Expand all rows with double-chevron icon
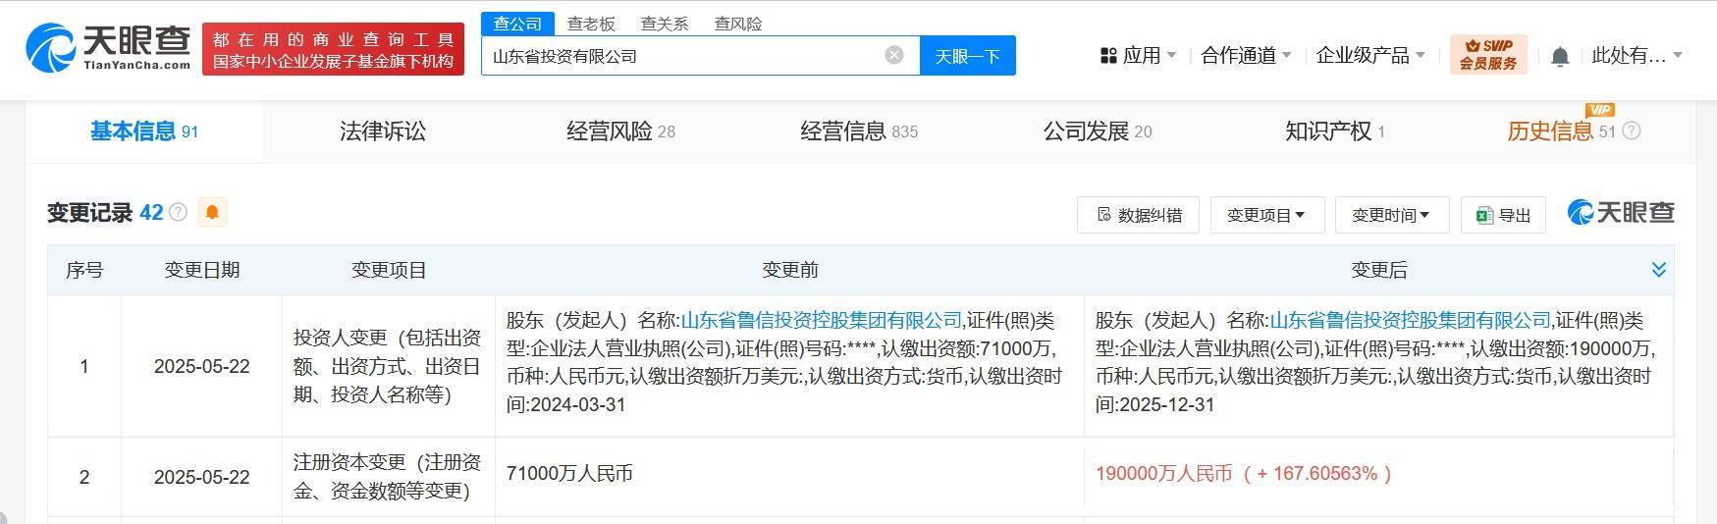 pos(1658,270)
